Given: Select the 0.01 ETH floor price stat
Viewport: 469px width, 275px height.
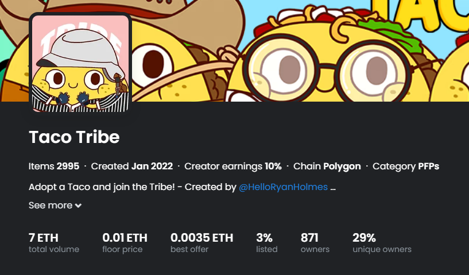Looking at the screenshot, I should coord(125,243).
